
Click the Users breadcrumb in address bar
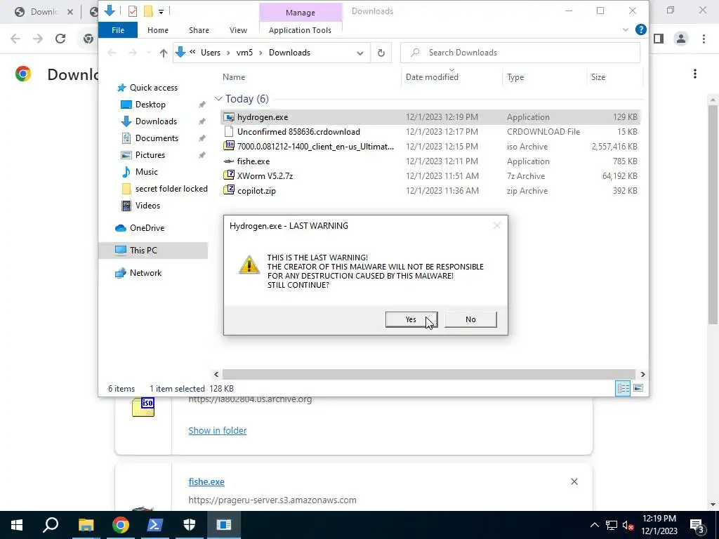[211, 53]
